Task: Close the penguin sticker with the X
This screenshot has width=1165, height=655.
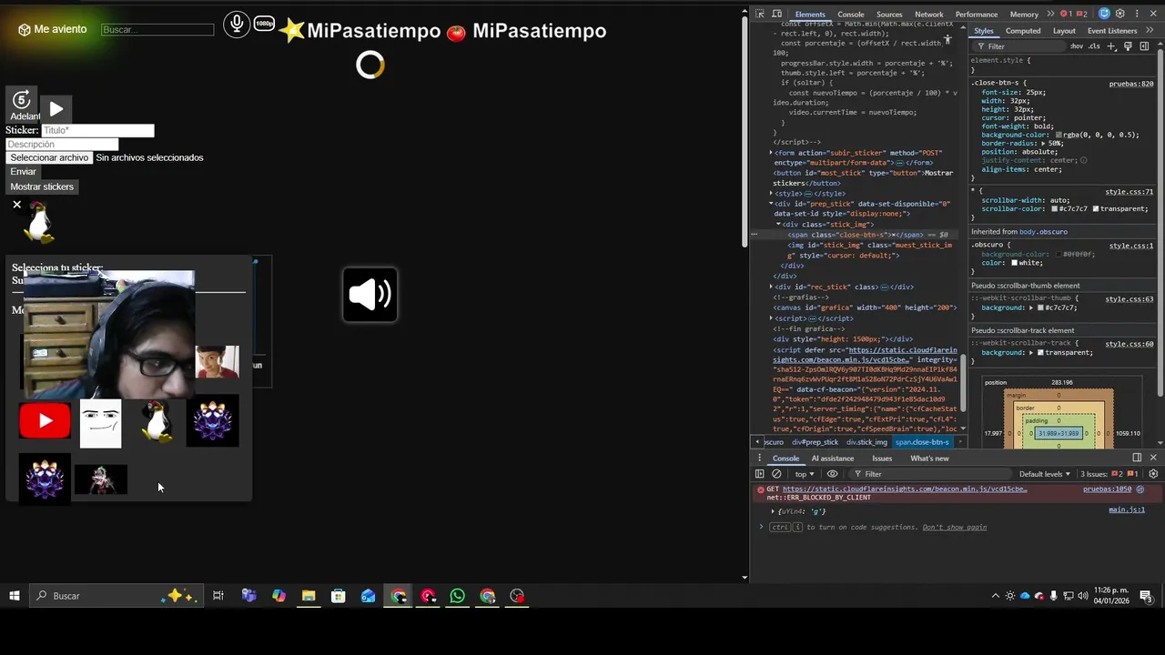Action: tap(16, 205)
